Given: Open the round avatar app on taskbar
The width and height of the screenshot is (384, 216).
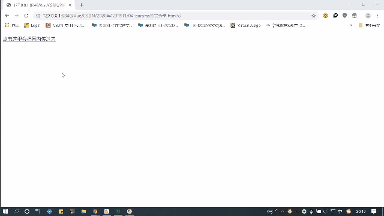Looking at the screenshot, I should click(130, 211).
